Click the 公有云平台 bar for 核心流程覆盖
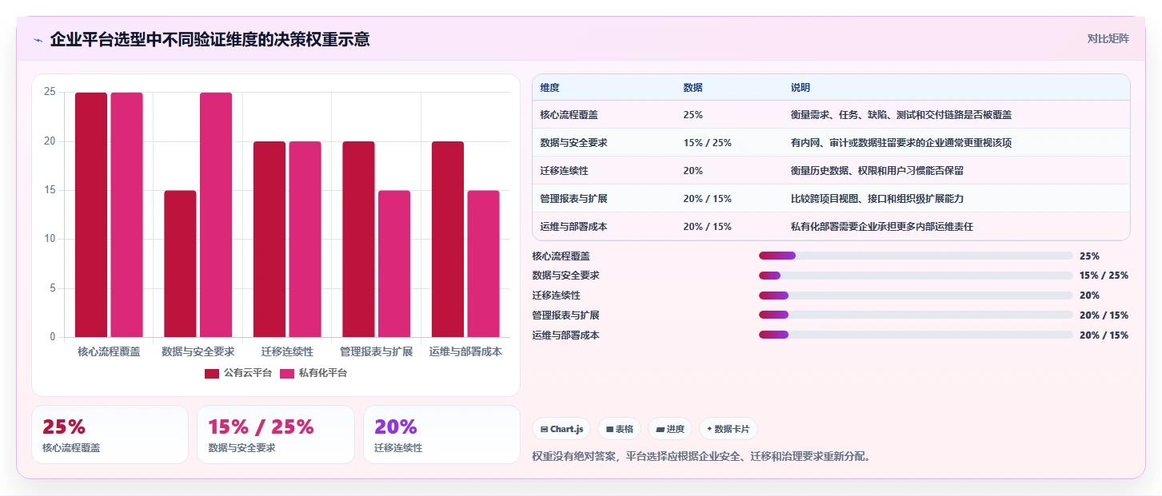Image resolution: width=1162 pixels, height=496 pixels. point(91,215)
